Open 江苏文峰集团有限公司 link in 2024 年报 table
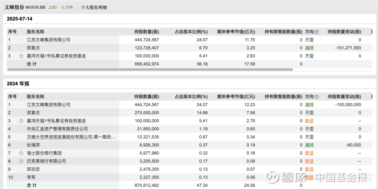The image size is (378, 189). click(x=48, y=105)
